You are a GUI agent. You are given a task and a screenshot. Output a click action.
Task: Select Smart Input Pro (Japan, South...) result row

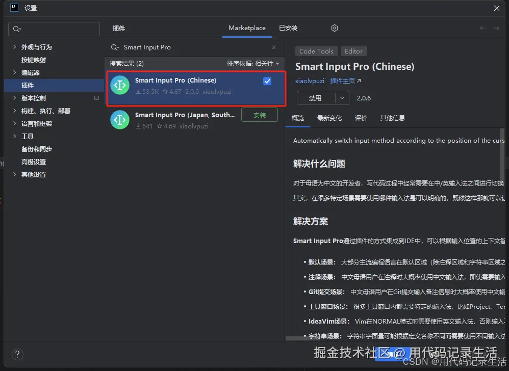(195, 120)
